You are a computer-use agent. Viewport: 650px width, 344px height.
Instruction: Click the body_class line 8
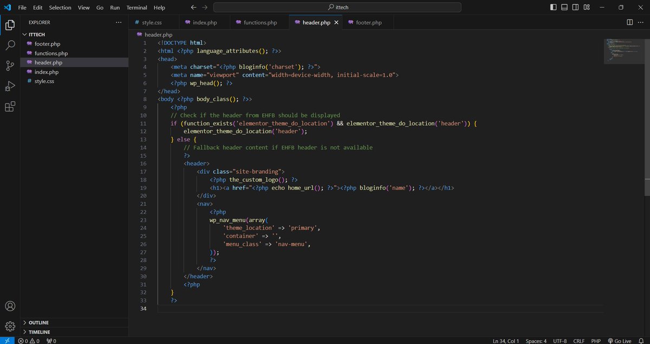[205, 99]
